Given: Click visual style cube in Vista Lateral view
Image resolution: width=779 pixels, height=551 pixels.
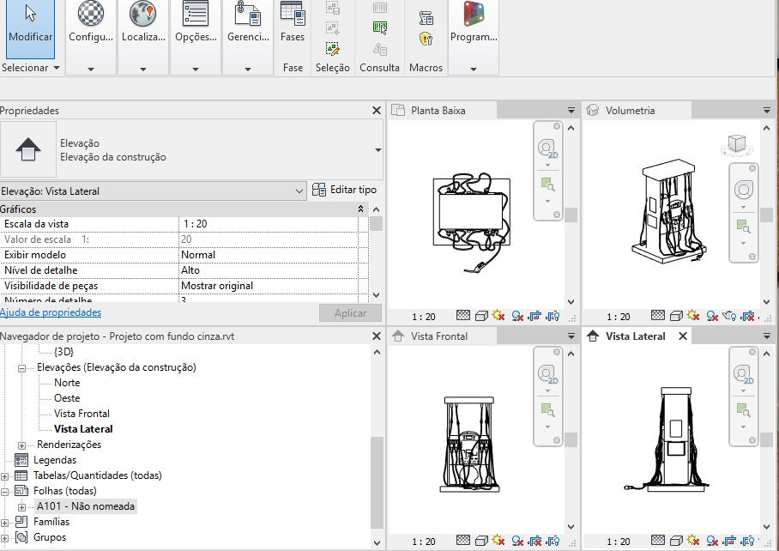Looking at the screenshot, I should click(676, 541).
